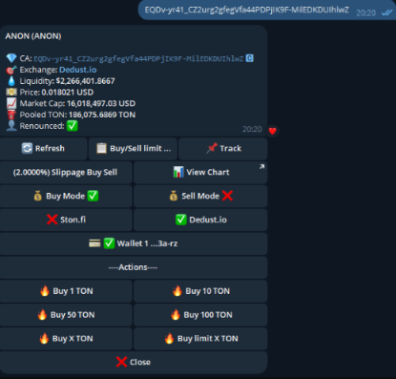Click Buy X TON custom amount
This screenshot has width=396, height=379.
coord(66,339)
